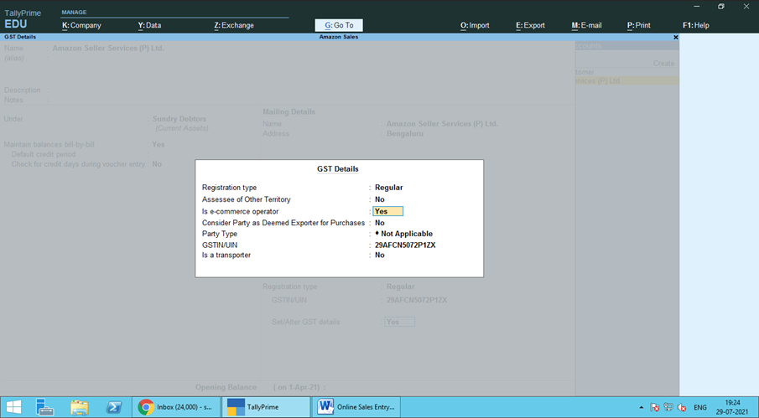Click the G: Go To button
The image size is (759, 418).
click(x=339, y=25)
